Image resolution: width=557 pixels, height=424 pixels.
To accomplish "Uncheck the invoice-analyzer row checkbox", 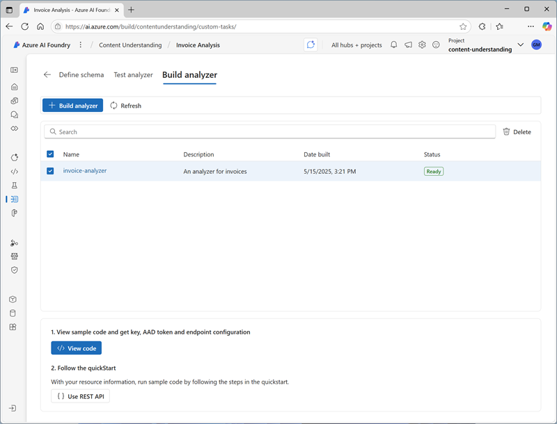I will [x=50, y=171].
